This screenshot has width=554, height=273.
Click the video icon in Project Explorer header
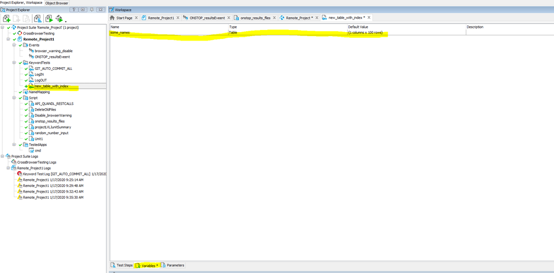83,9
